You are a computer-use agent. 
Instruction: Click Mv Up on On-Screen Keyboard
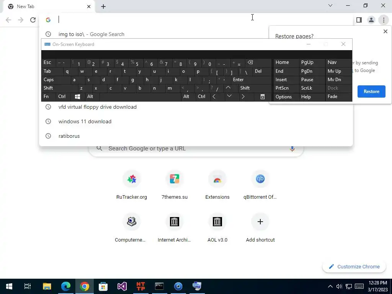pos(339,71)
